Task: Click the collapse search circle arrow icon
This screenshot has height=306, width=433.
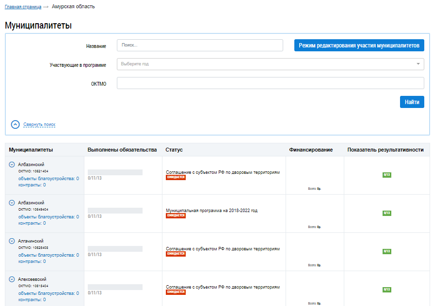Action: [15, 124]
